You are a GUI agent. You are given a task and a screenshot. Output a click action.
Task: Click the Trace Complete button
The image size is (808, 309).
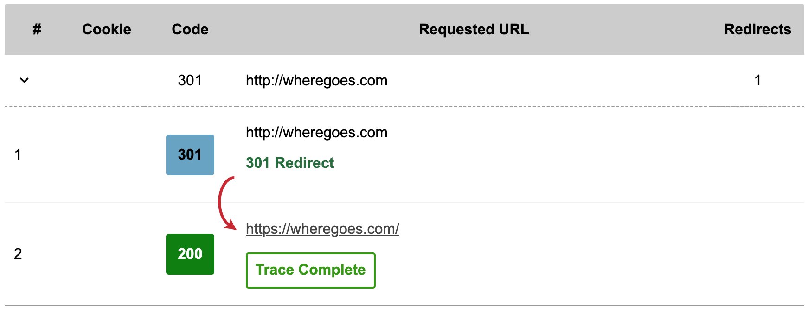pos(310,270)
